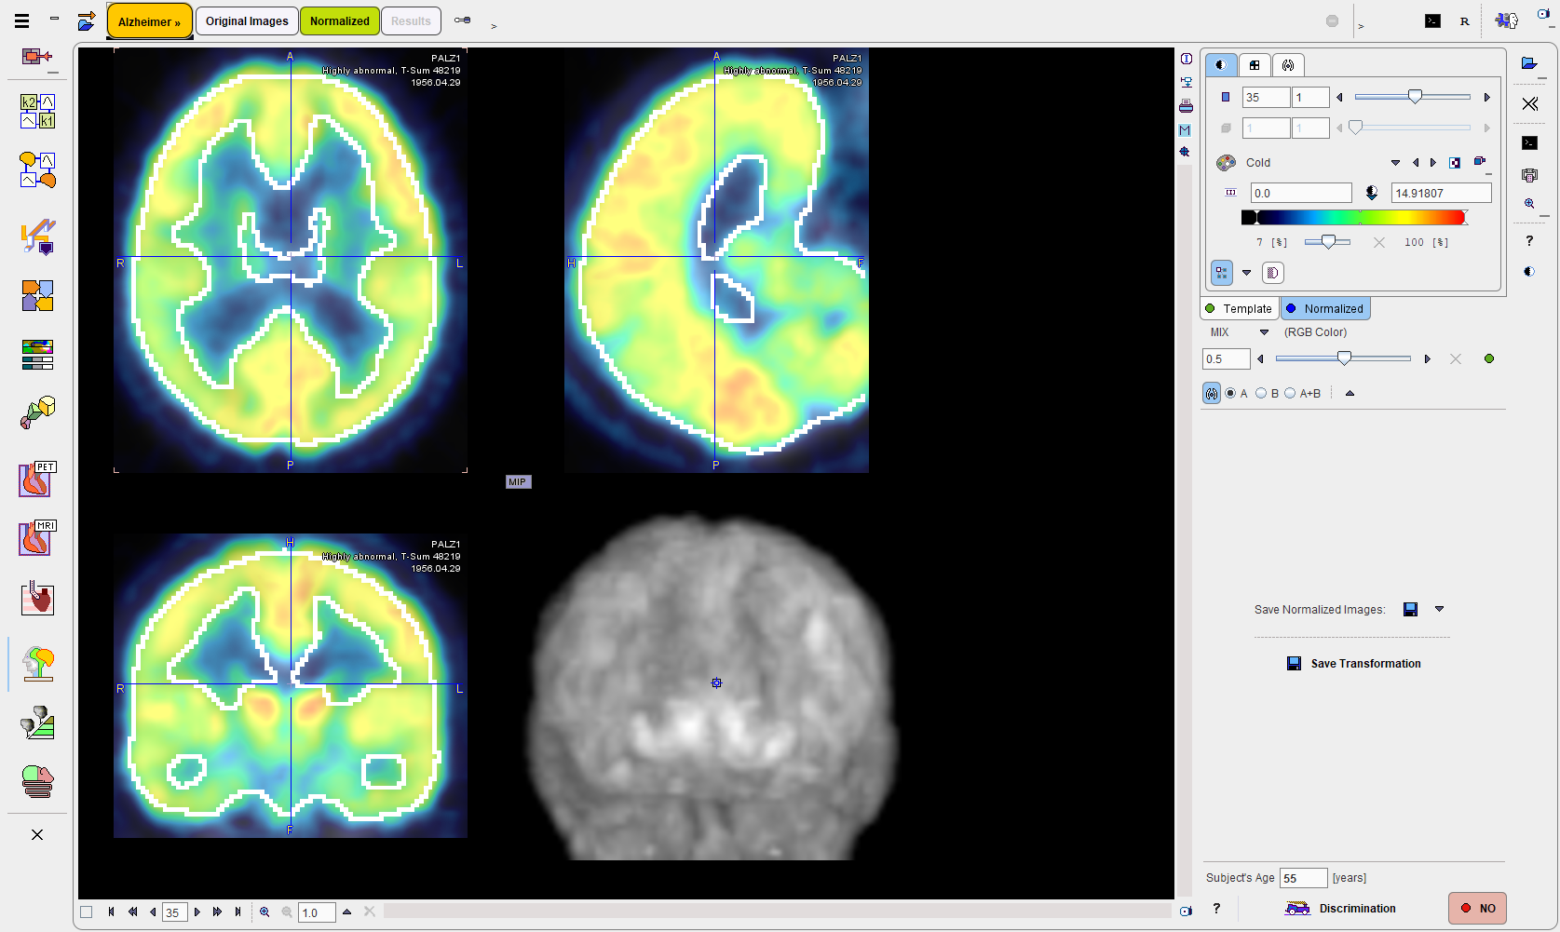This screenshot has height=932, width=1560.
Task: Increase the slice number with right arrow
Action: tap(1486, 97)
